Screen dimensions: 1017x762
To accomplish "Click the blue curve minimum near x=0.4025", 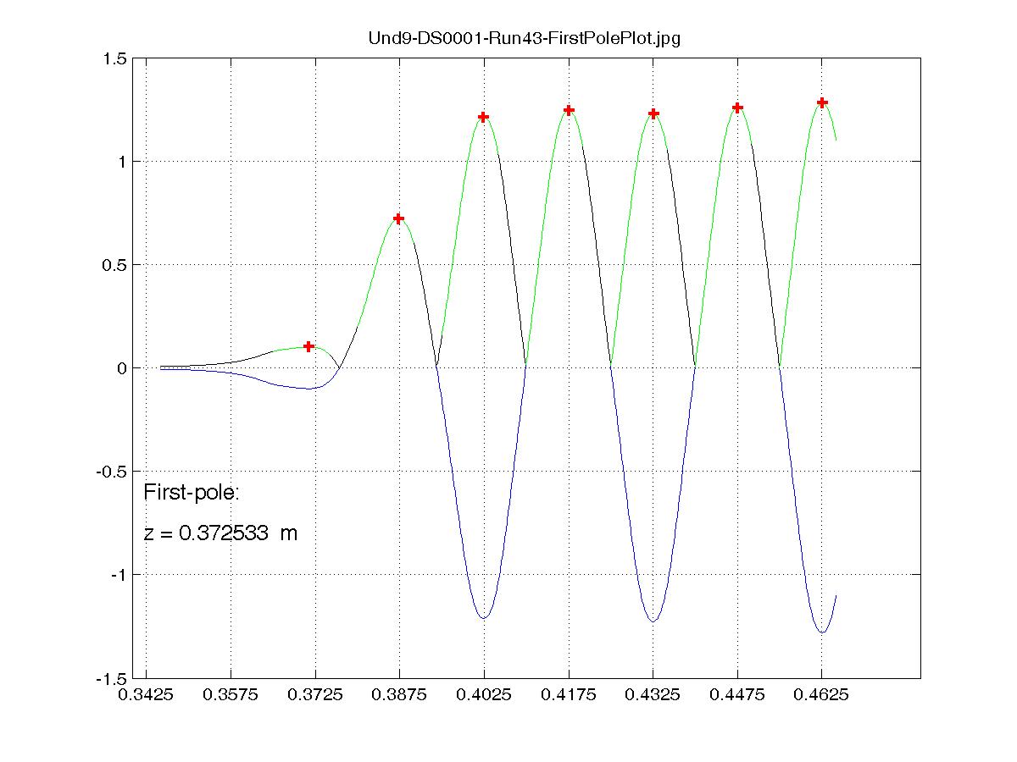I will 483,618.
